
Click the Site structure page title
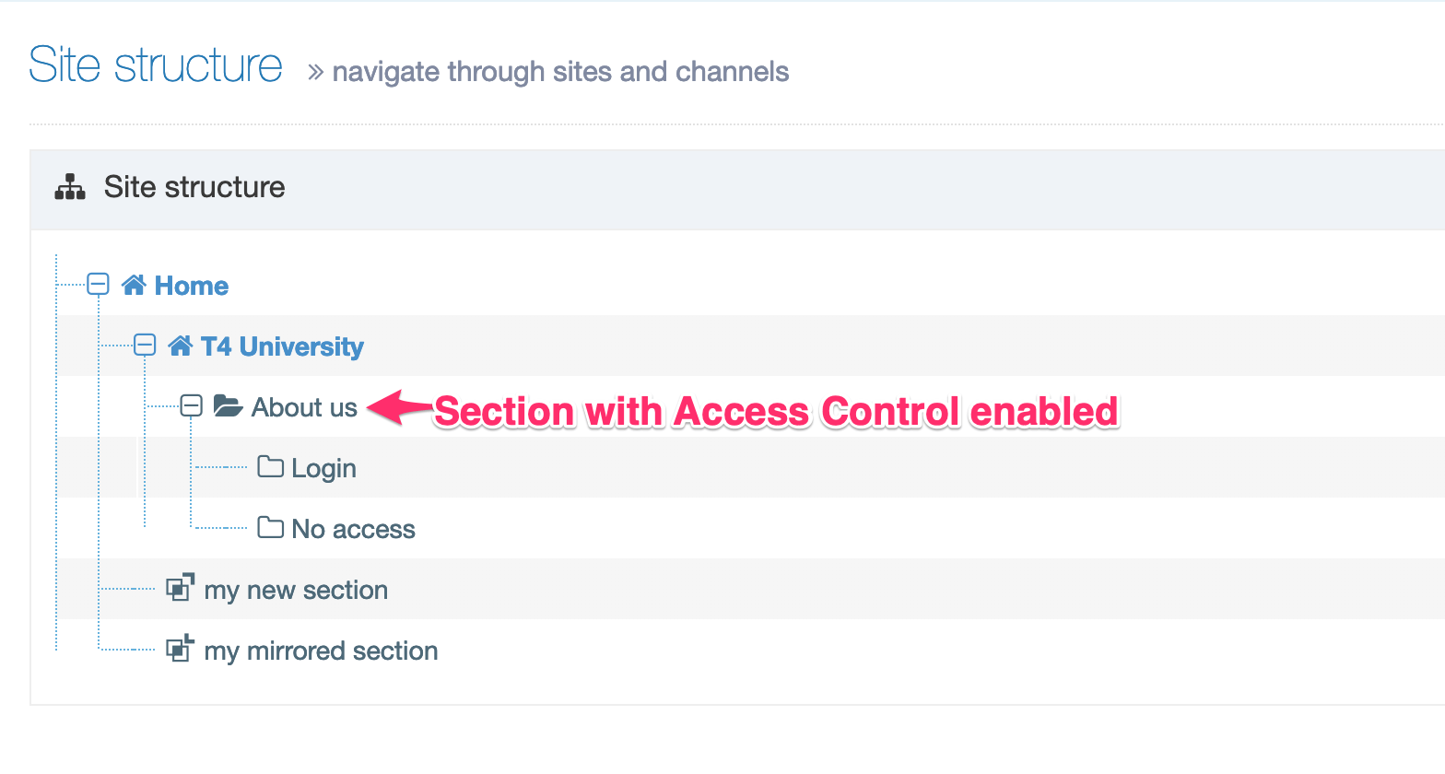(x=156, y=65)
